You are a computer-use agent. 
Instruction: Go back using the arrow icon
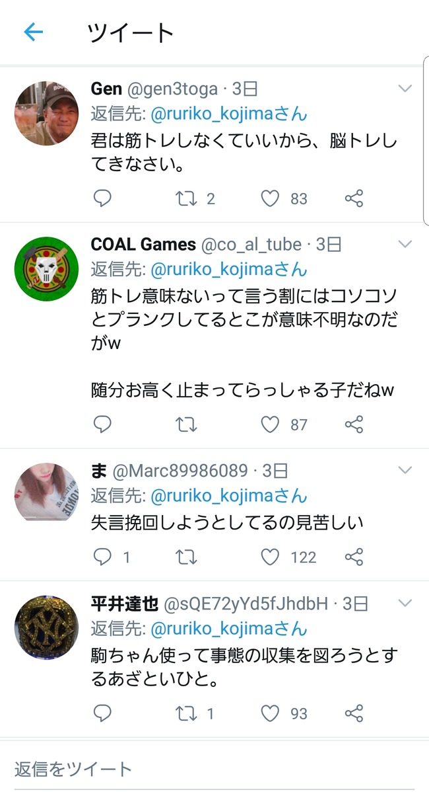[33, 33]
